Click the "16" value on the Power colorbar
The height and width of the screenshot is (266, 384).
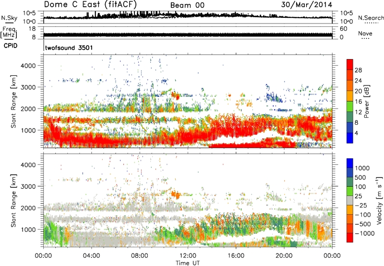358,102
